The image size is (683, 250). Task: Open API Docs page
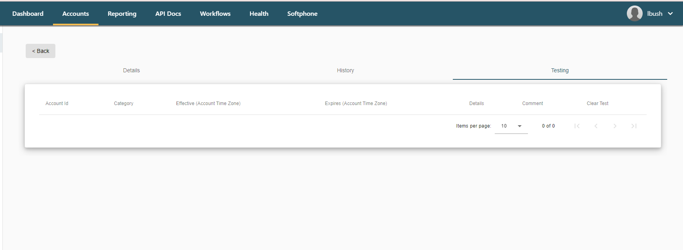pyautogui.click(x=168, y=14)
